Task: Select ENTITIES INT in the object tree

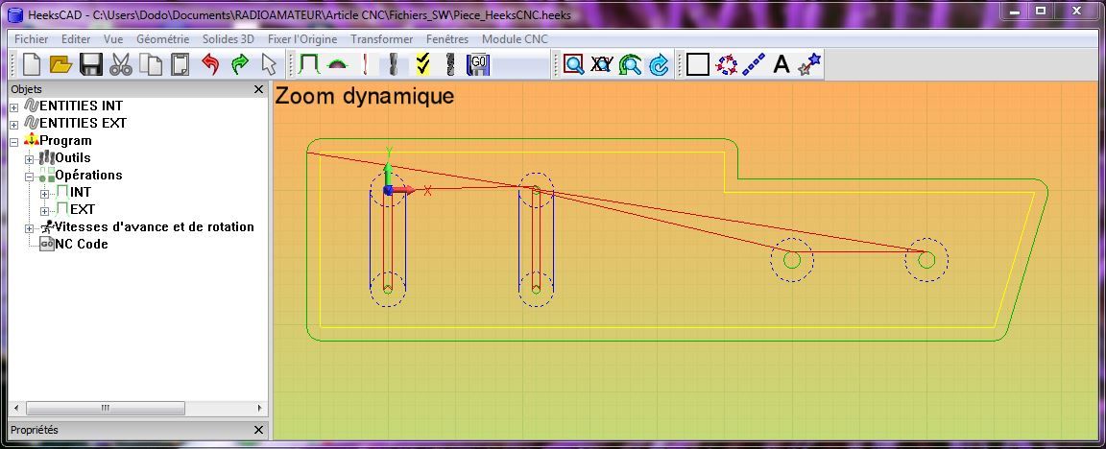Action: click(81, 106)
